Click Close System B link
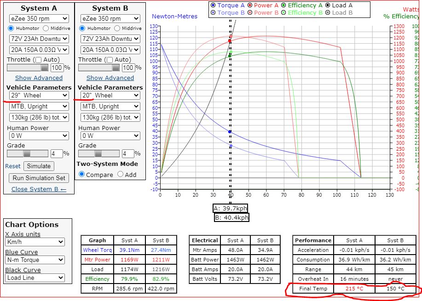This screenshot has width=422, height=301. [x=39, y=189]
